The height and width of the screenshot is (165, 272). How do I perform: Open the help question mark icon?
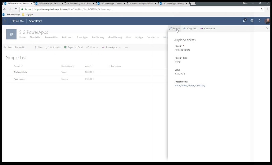click(x=260, y=21)
